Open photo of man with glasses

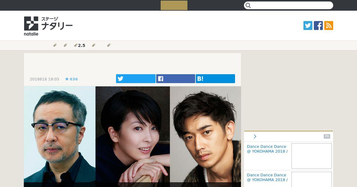[59, 137]
